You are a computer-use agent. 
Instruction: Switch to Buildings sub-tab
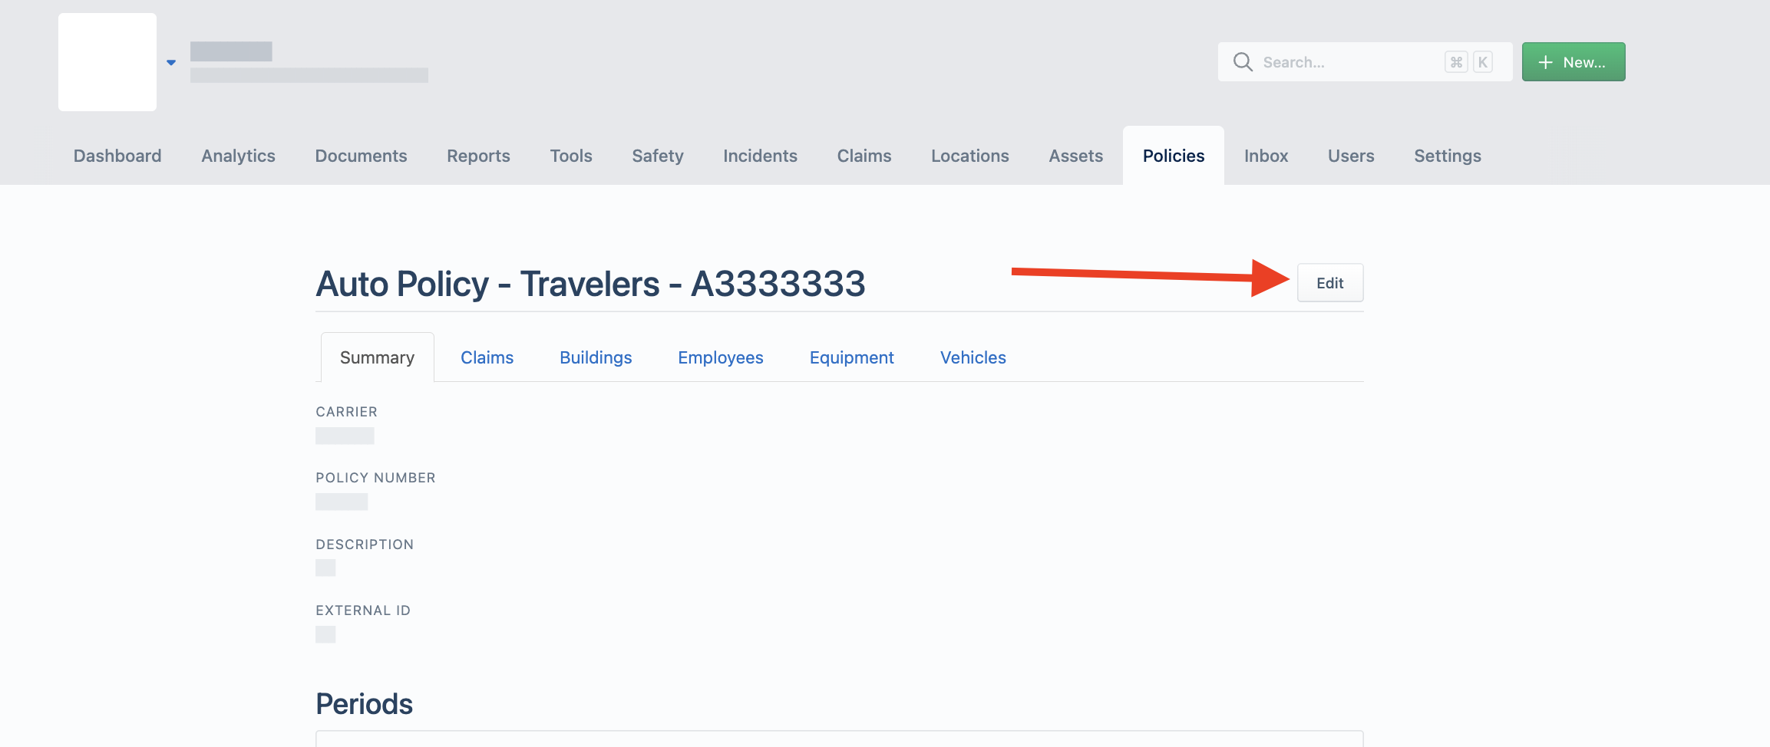pos(596,357)
